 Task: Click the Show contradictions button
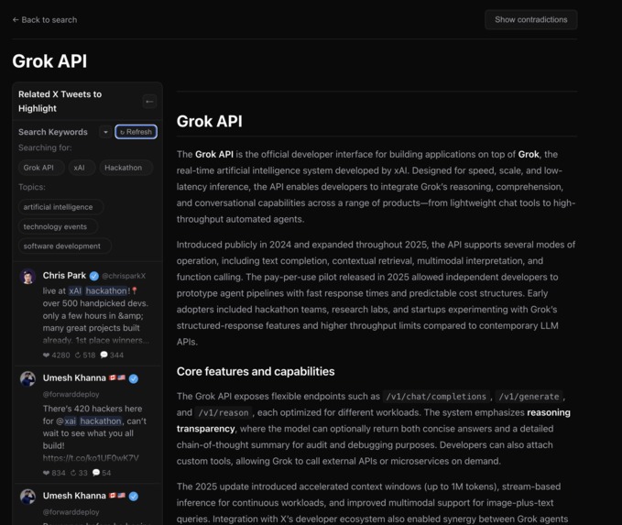pos(530,20)
